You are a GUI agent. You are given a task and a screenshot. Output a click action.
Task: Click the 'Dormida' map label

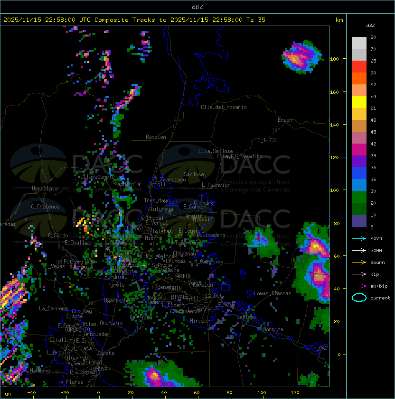click(x=273, y=329)
